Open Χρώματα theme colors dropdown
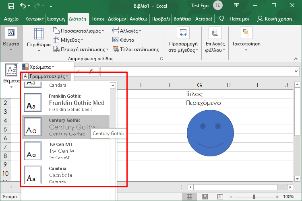Image resolution: width=302 pixels, height=201 pixels. tap(38, 67)
